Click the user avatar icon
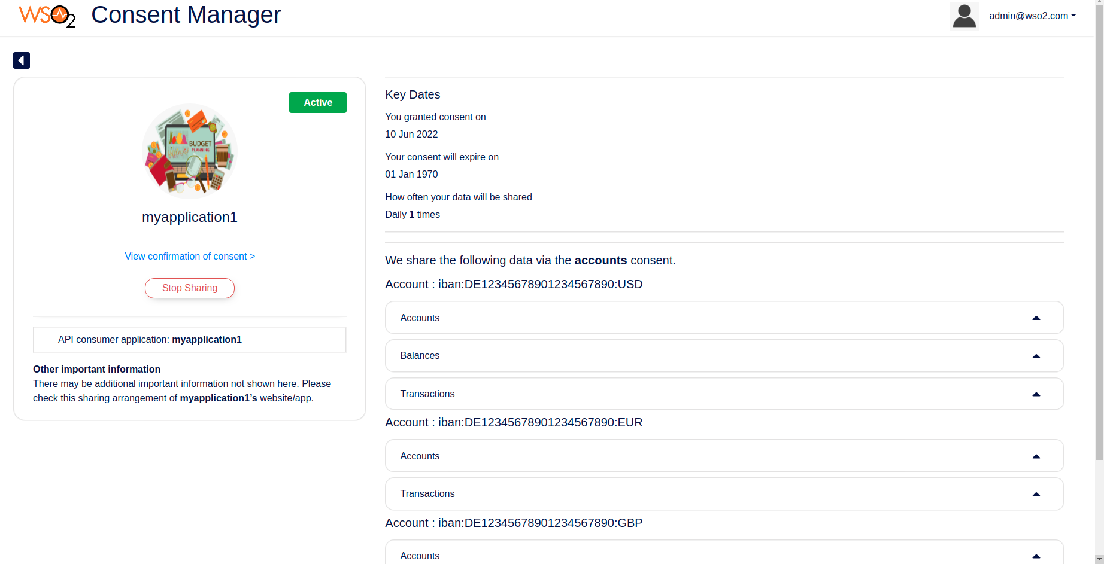The image size is (1104, 564). (x=964, y=16)
